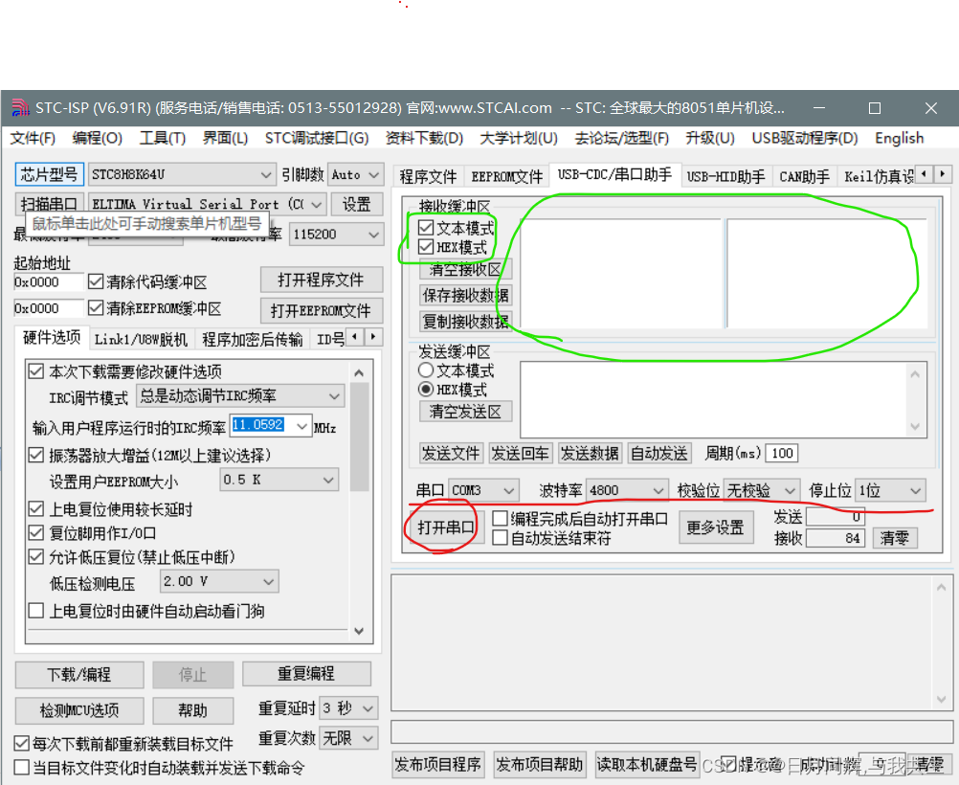Click 检测MCU选项 button
The width and height of the screenshot is (959, 785).
[78, 709]
